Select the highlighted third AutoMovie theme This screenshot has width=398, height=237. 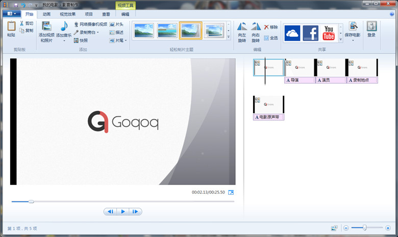[191, 31]
